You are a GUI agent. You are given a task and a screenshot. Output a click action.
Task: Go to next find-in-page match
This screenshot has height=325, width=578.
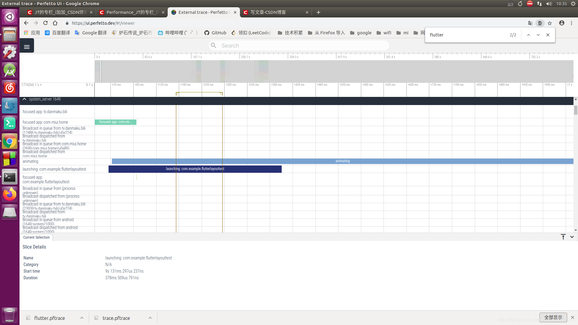pyautogui.click(x=538, y=35)
